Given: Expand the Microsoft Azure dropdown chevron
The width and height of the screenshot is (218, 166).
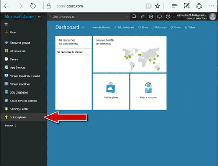Looking at the screenshot, I should coord(39,17).
